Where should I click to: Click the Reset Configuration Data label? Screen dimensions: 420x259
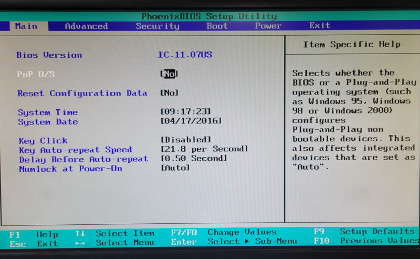[82, 94]
